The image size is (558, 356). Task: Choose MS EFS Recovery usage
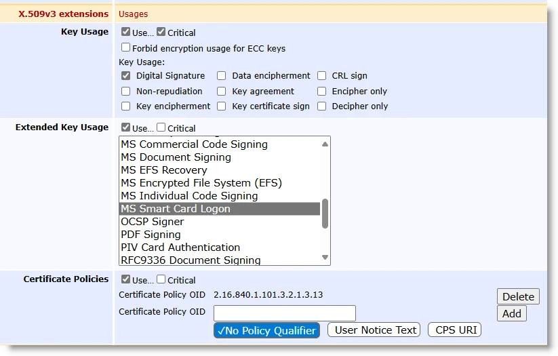219,170
